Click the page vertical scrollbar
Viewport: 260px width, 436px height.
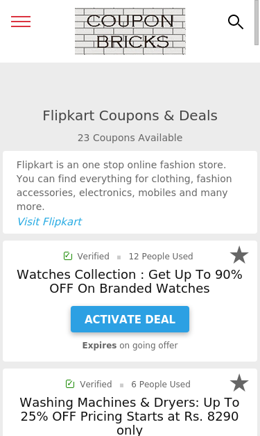tap(257, 22)
